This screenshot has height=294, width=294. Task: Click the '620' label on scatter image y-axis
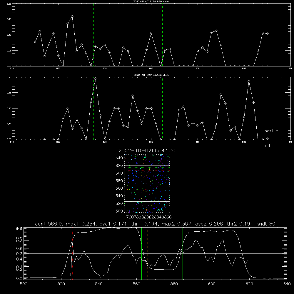click(119, 166)
